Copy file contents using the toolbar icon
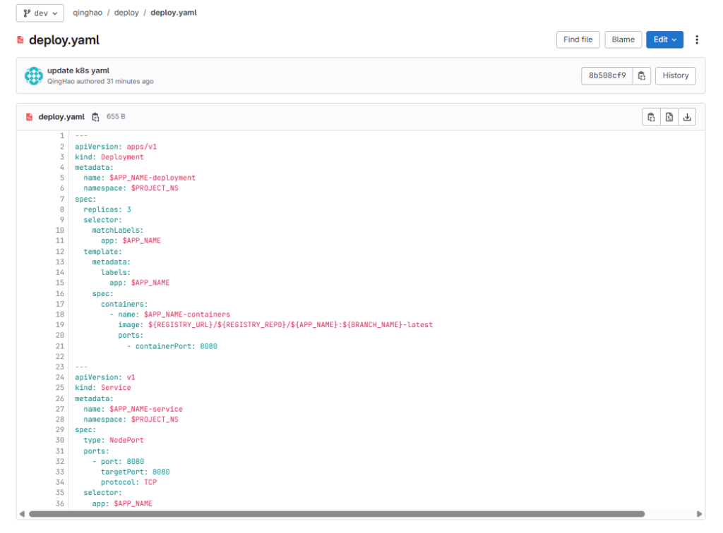Viewport: 723px width, 533px height. point(651,117)
